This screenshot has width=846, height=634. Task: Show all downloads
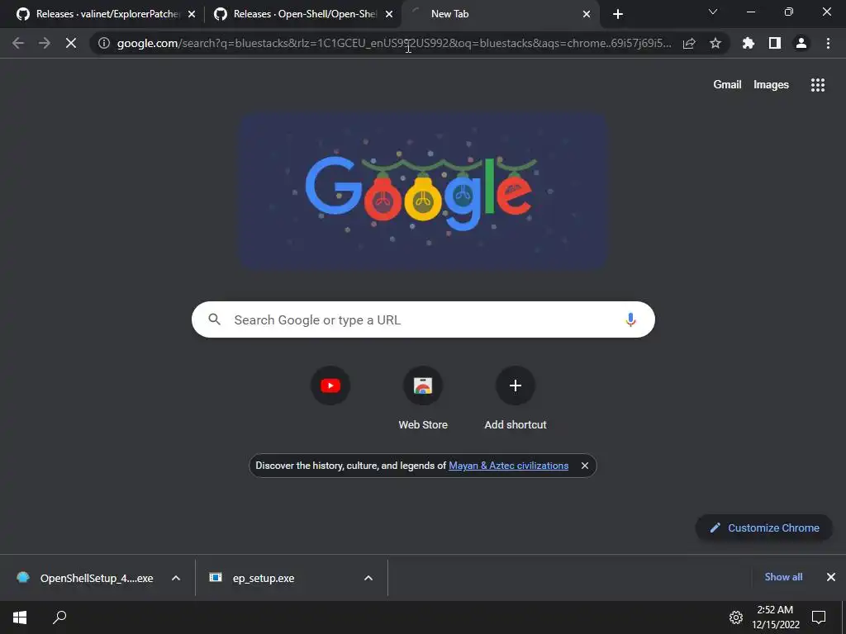pyautogui.click(x=783, y=577)
